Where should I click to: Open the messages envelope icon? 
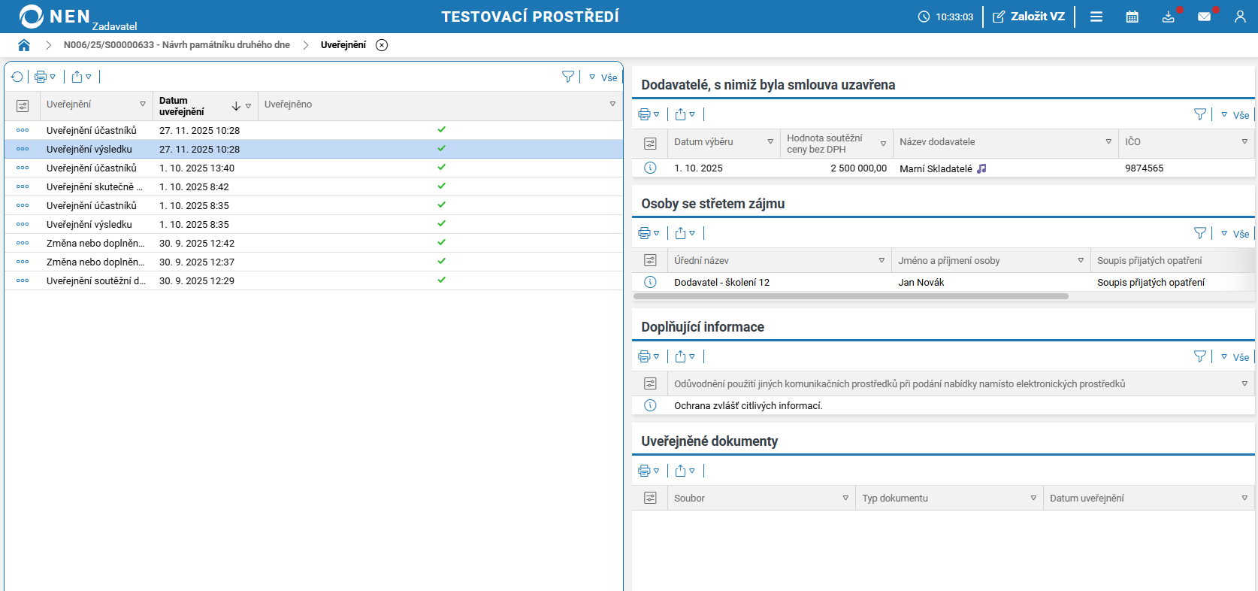pos(1204,17)
